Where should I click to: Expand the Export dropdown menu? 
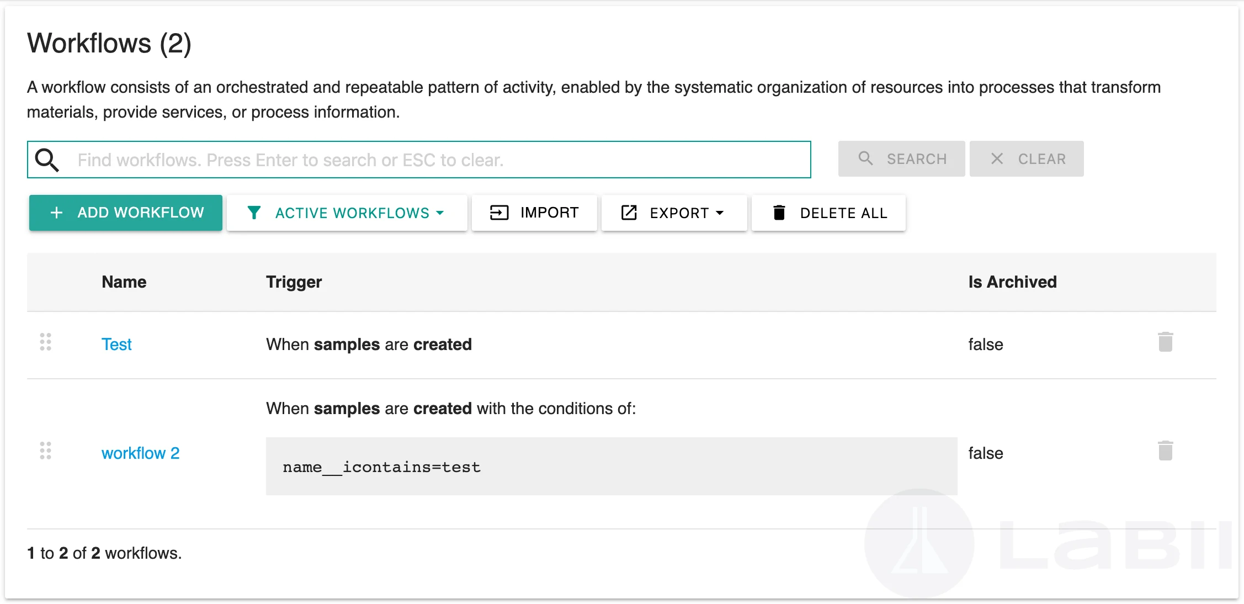coord(674,213)
